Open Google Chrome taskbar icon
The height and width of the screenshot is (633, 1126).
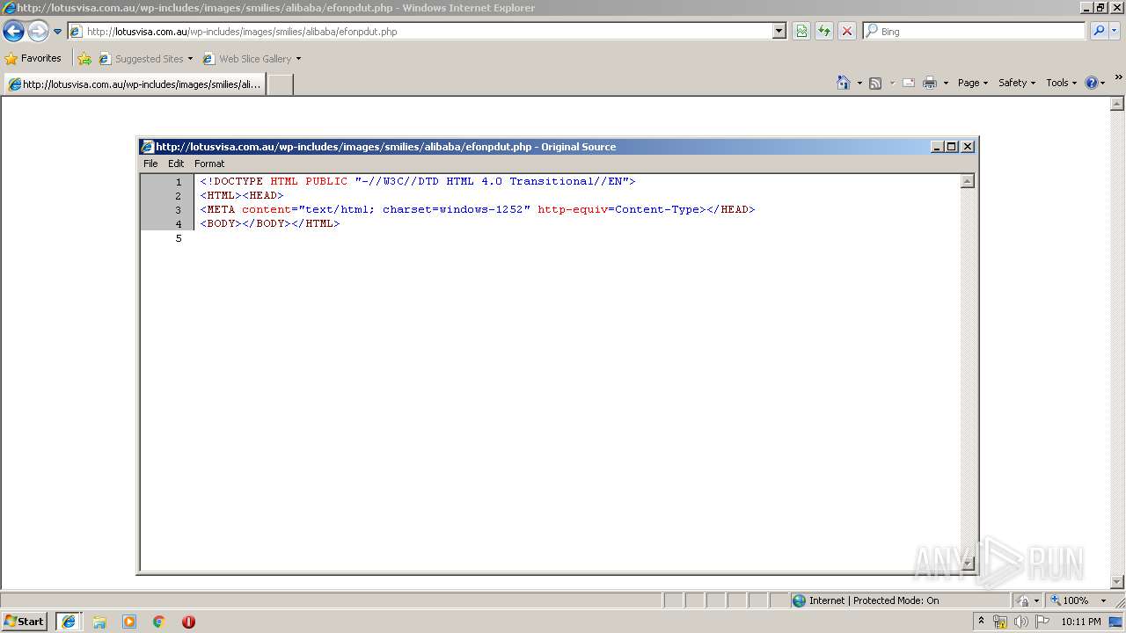point(159,622)
